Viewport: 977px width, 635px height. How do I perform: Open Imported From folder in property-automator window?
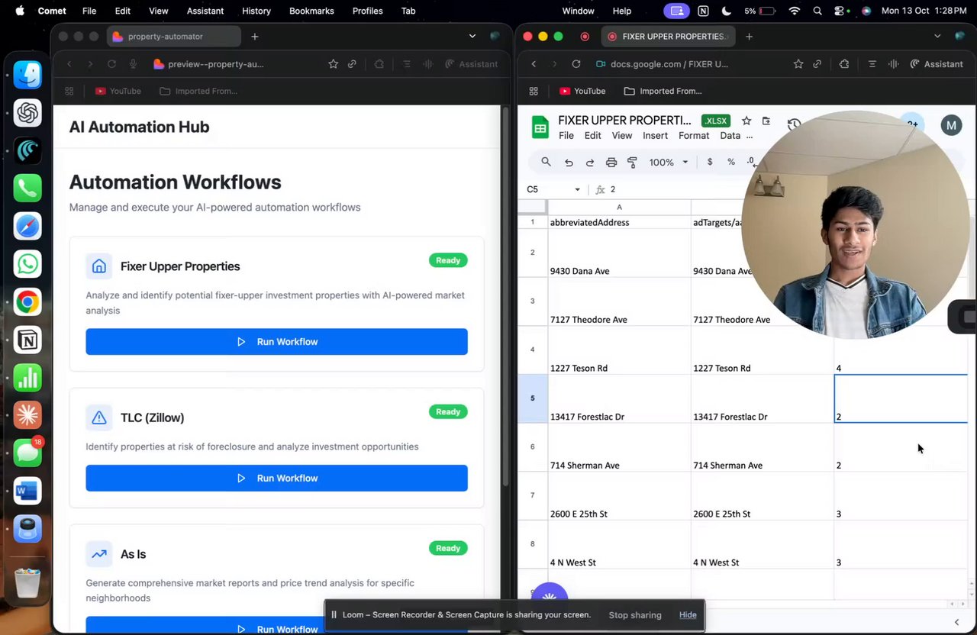point(198,91)
